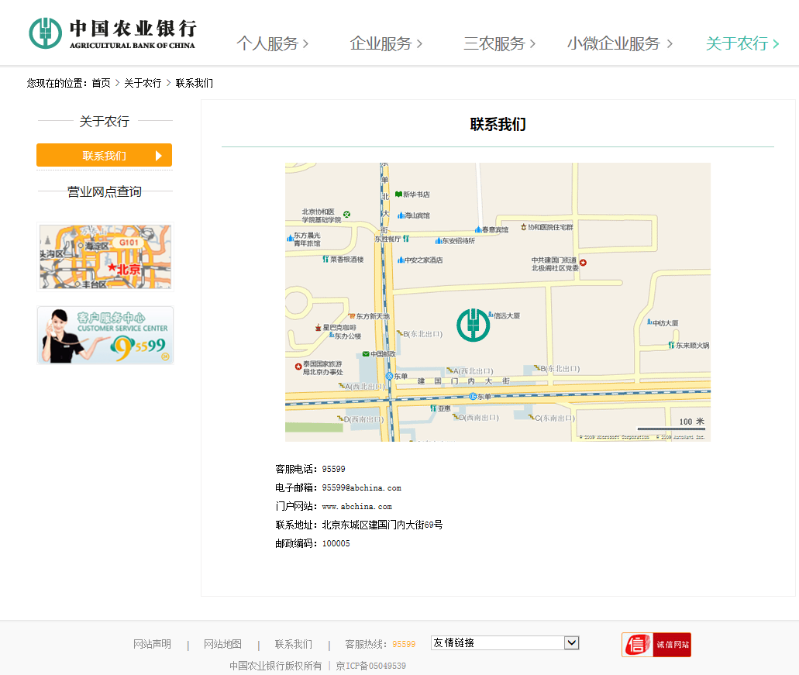This screenshot has width=799, height=675.
Task: Click the 海山宾馆 hotel icon on the map
Action: coord(401,215)
